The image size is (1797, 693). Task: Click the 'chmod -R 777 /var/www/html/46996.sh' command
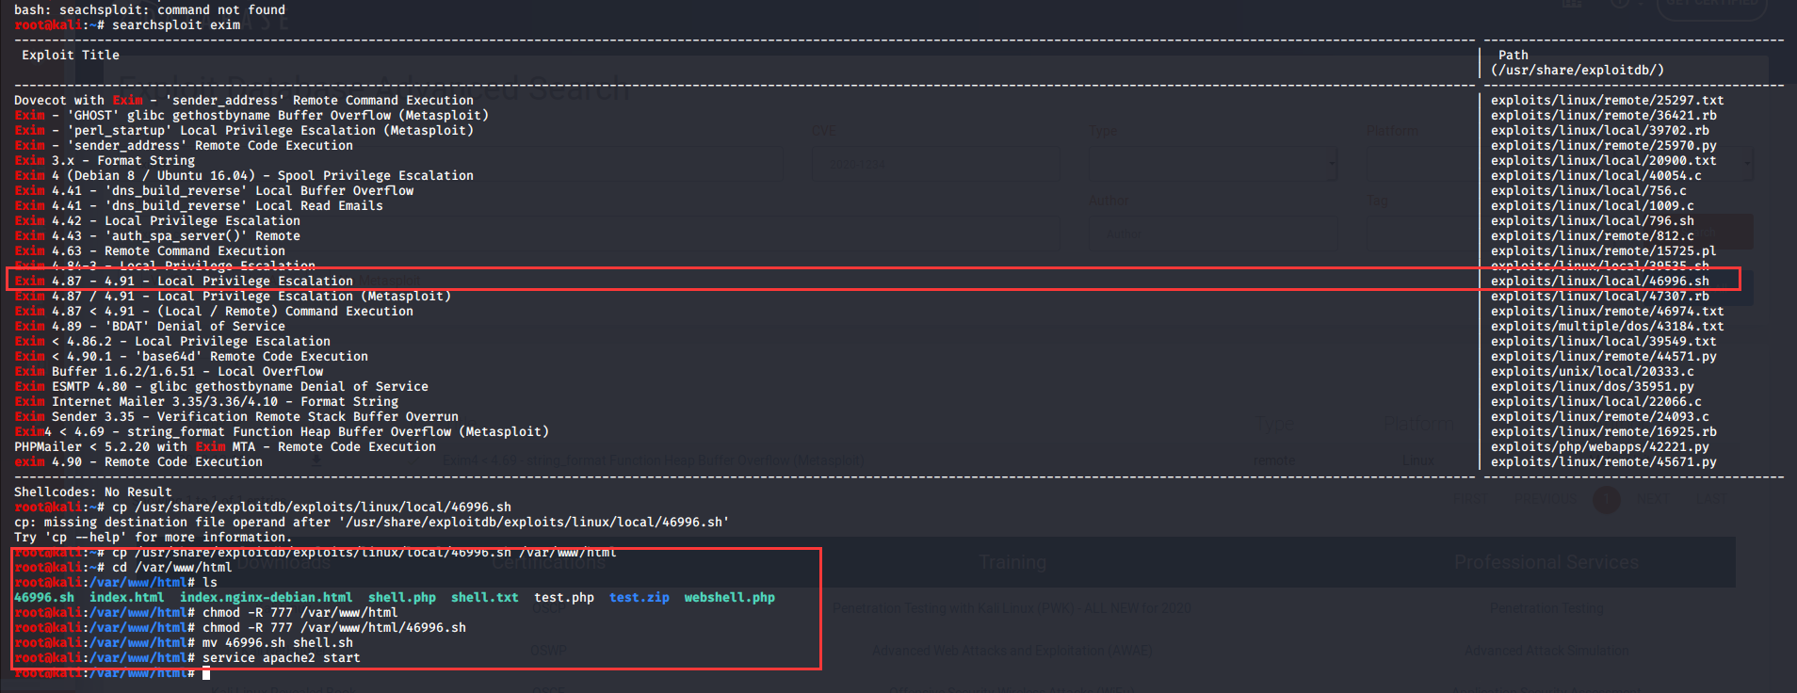334,628
